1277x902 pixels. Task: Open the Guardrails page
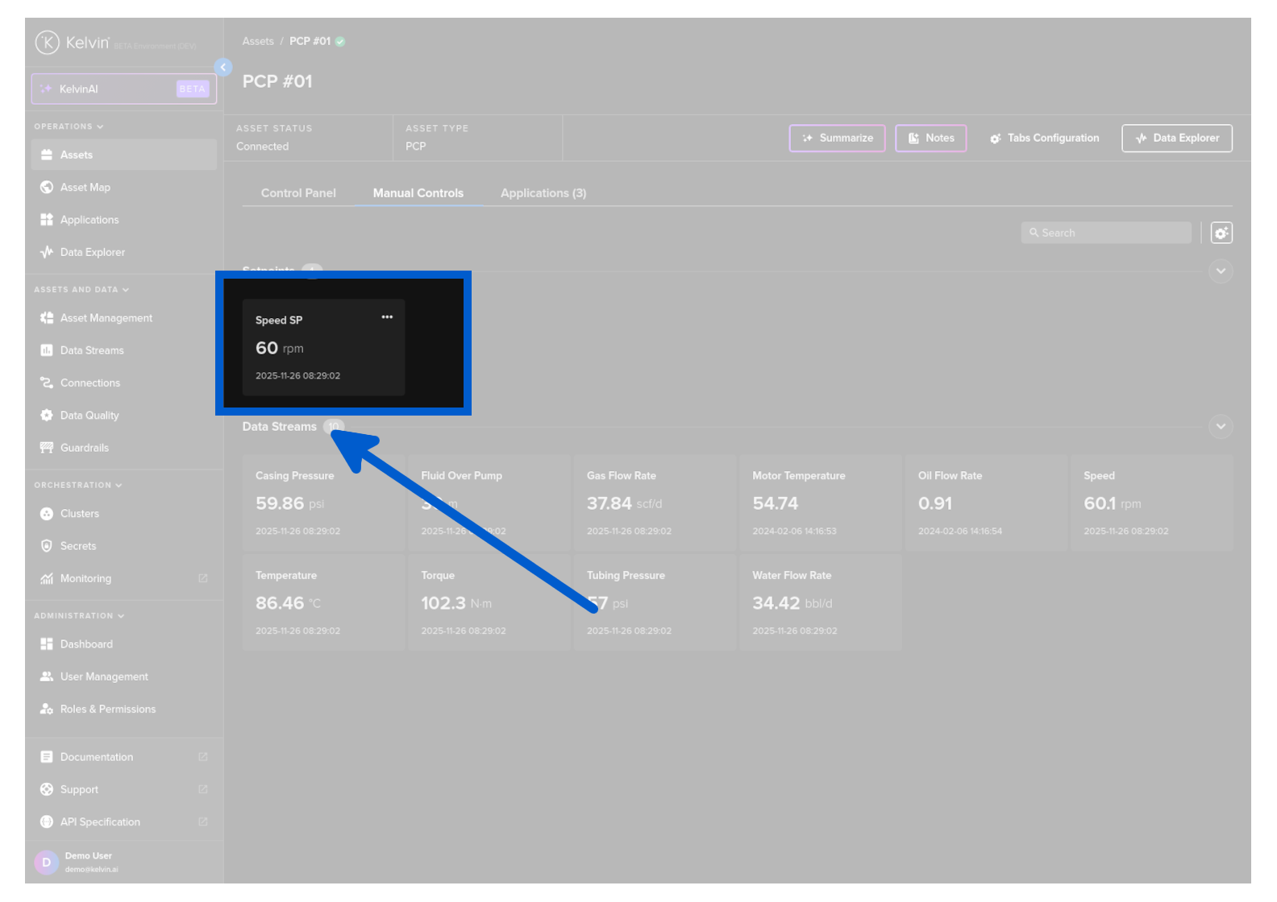pos(84,448)
